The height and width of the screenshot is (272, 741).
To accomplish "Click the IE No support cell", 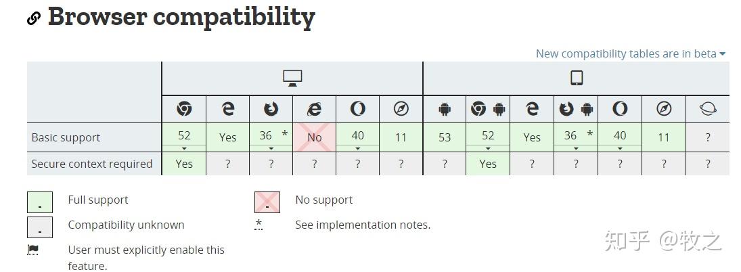I will [314, 137].
